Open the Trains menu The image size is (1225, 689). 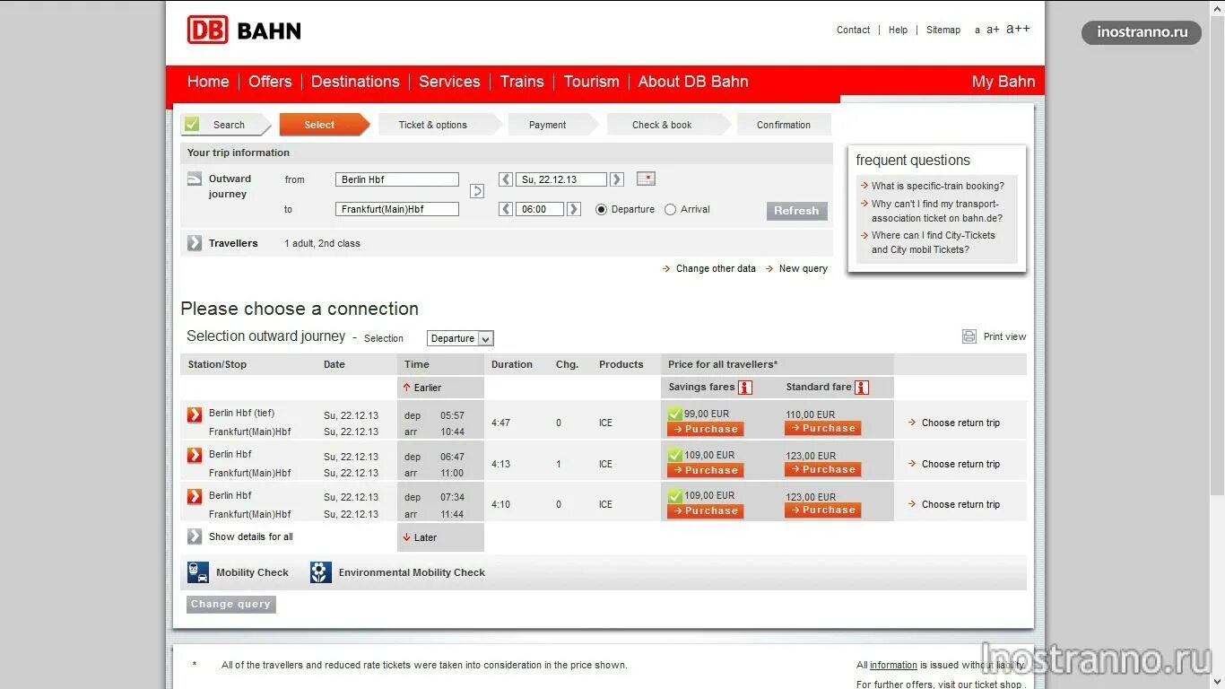tap(522, 82)
